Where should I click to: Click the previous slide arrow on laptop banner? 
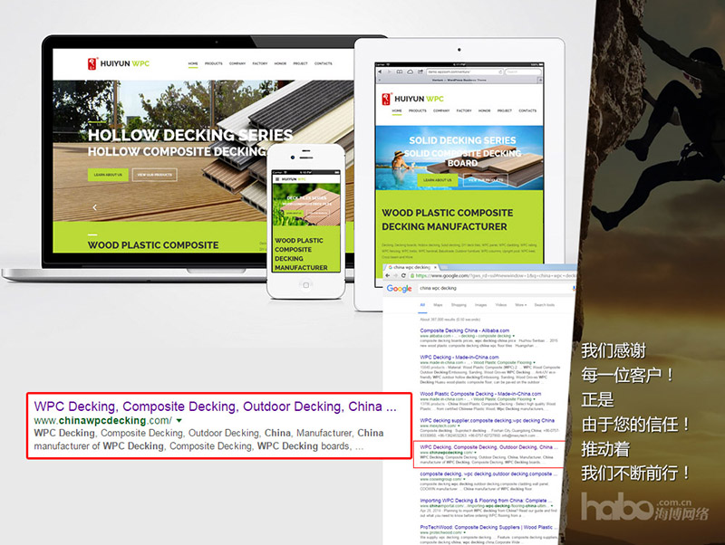[94, 207]
